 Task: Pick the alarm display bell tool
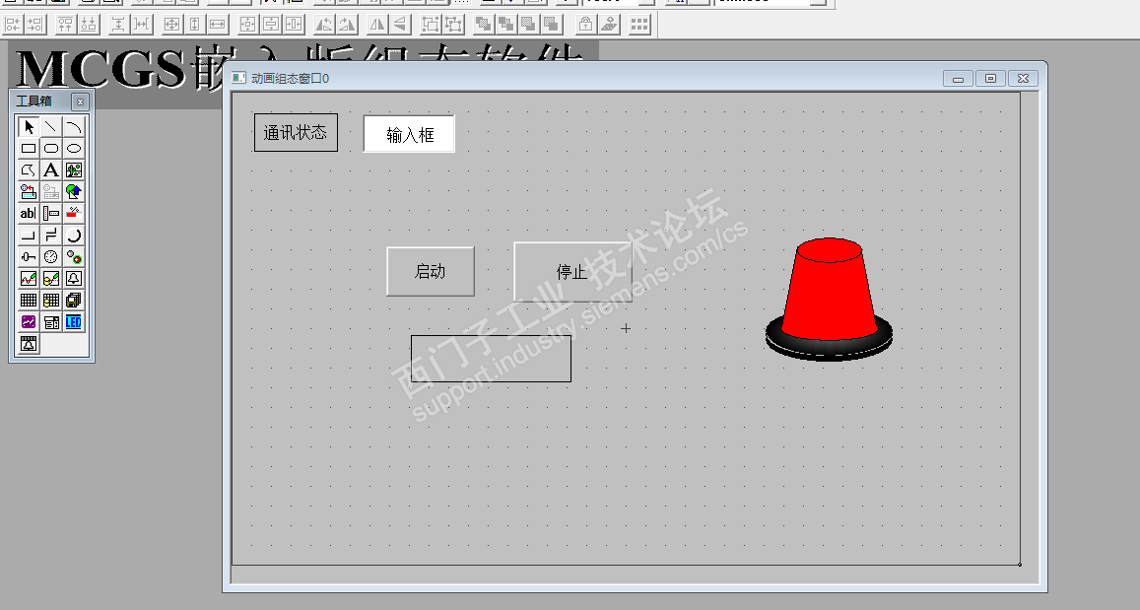[74, 279]
